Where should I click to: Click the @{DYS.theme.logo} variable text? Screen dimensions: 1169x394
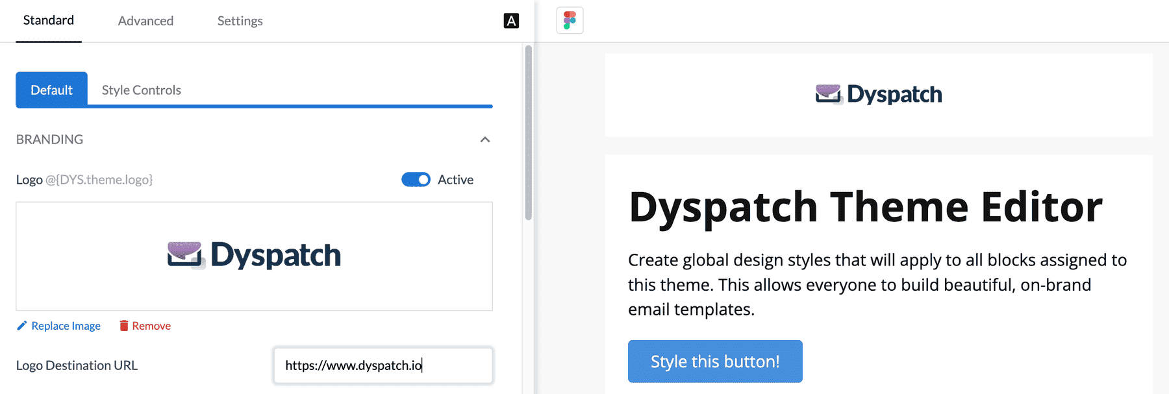[99, 180]
